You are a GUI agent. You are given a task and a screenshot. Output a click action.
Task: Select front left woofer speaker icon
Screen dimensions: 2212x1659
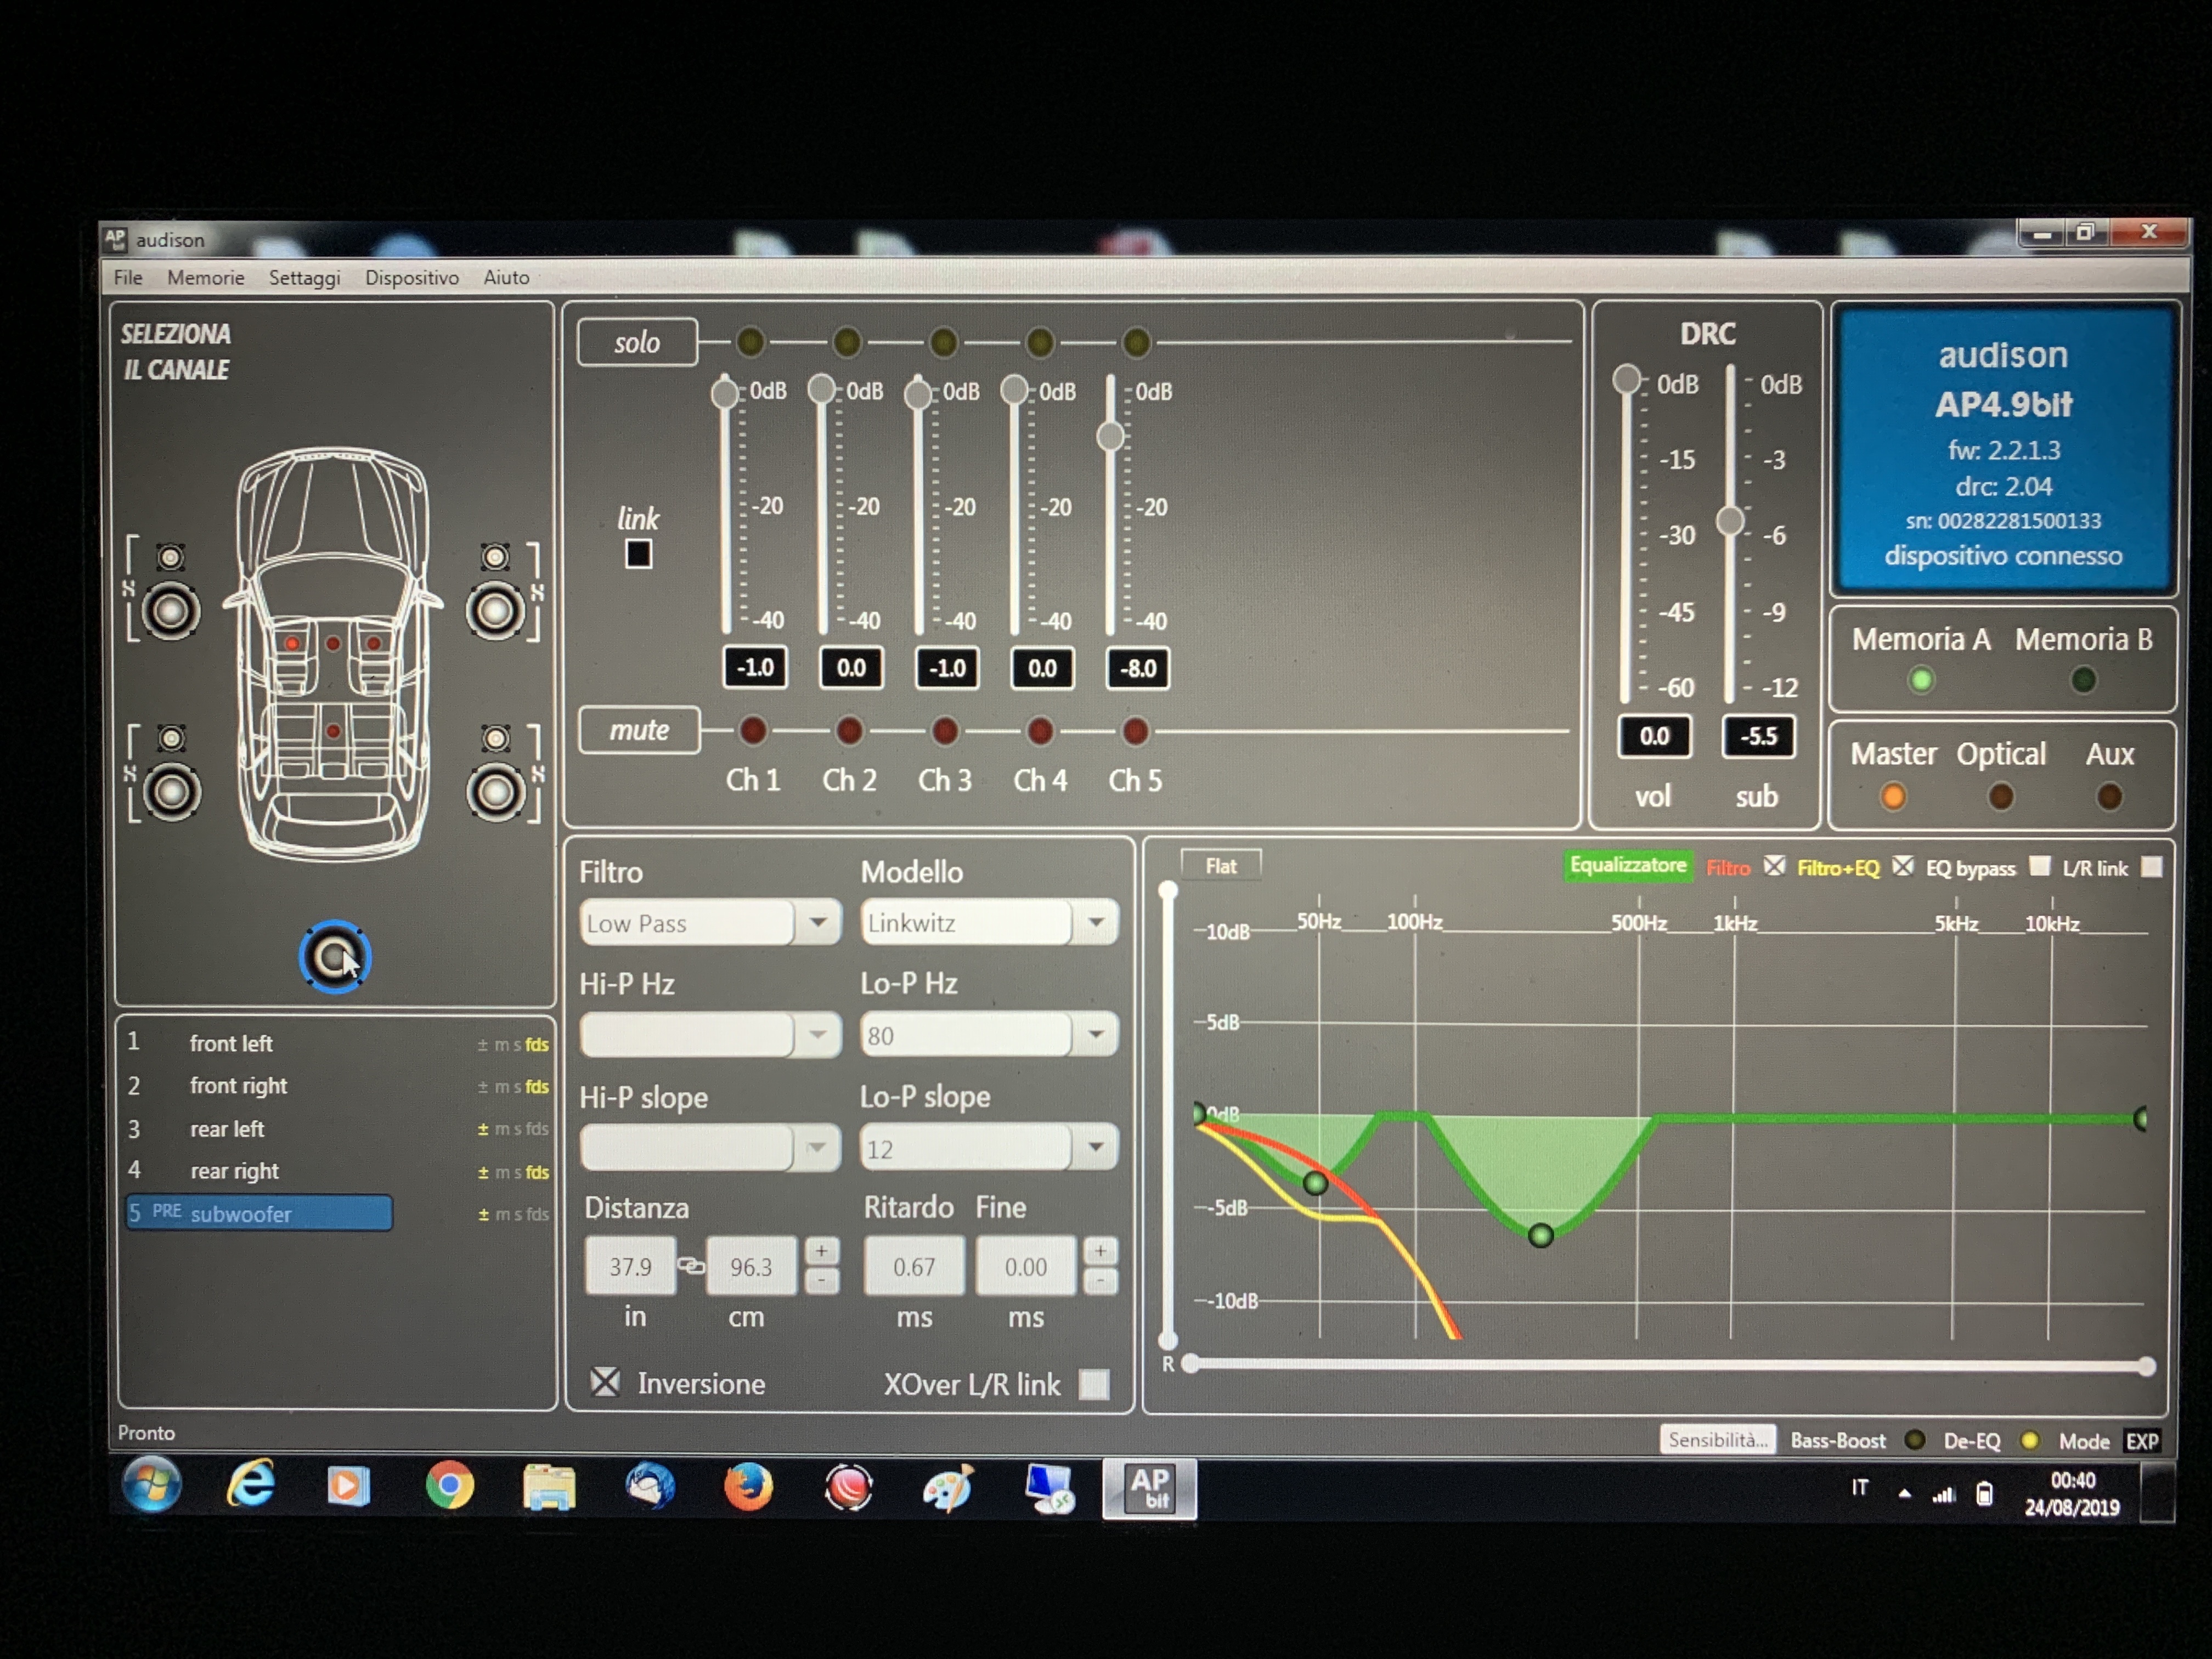(170, 611)
